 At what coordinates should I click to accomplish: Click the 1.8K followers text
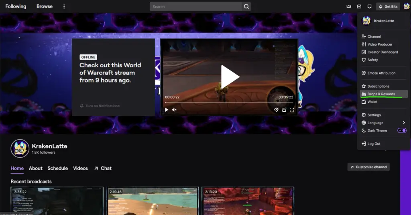(43, 153)
